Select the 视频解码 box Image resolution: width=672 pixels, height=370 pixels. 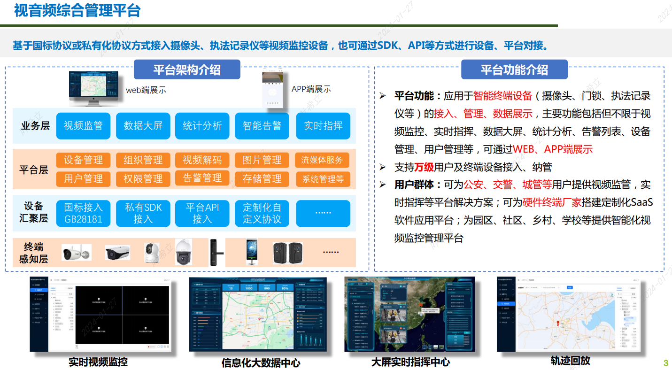202,160
